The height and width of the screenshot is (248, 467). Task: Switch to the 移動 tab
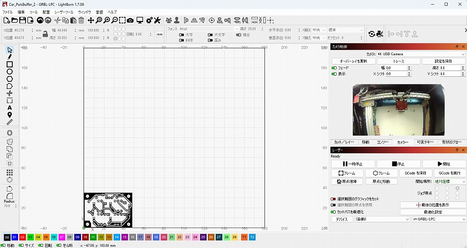point(365,142)
